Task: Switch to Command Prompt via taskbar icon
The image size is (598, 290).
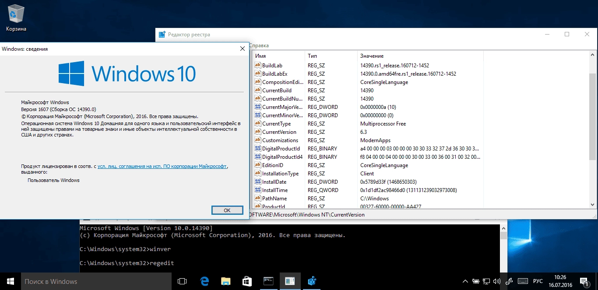Action: pos(268,281)
